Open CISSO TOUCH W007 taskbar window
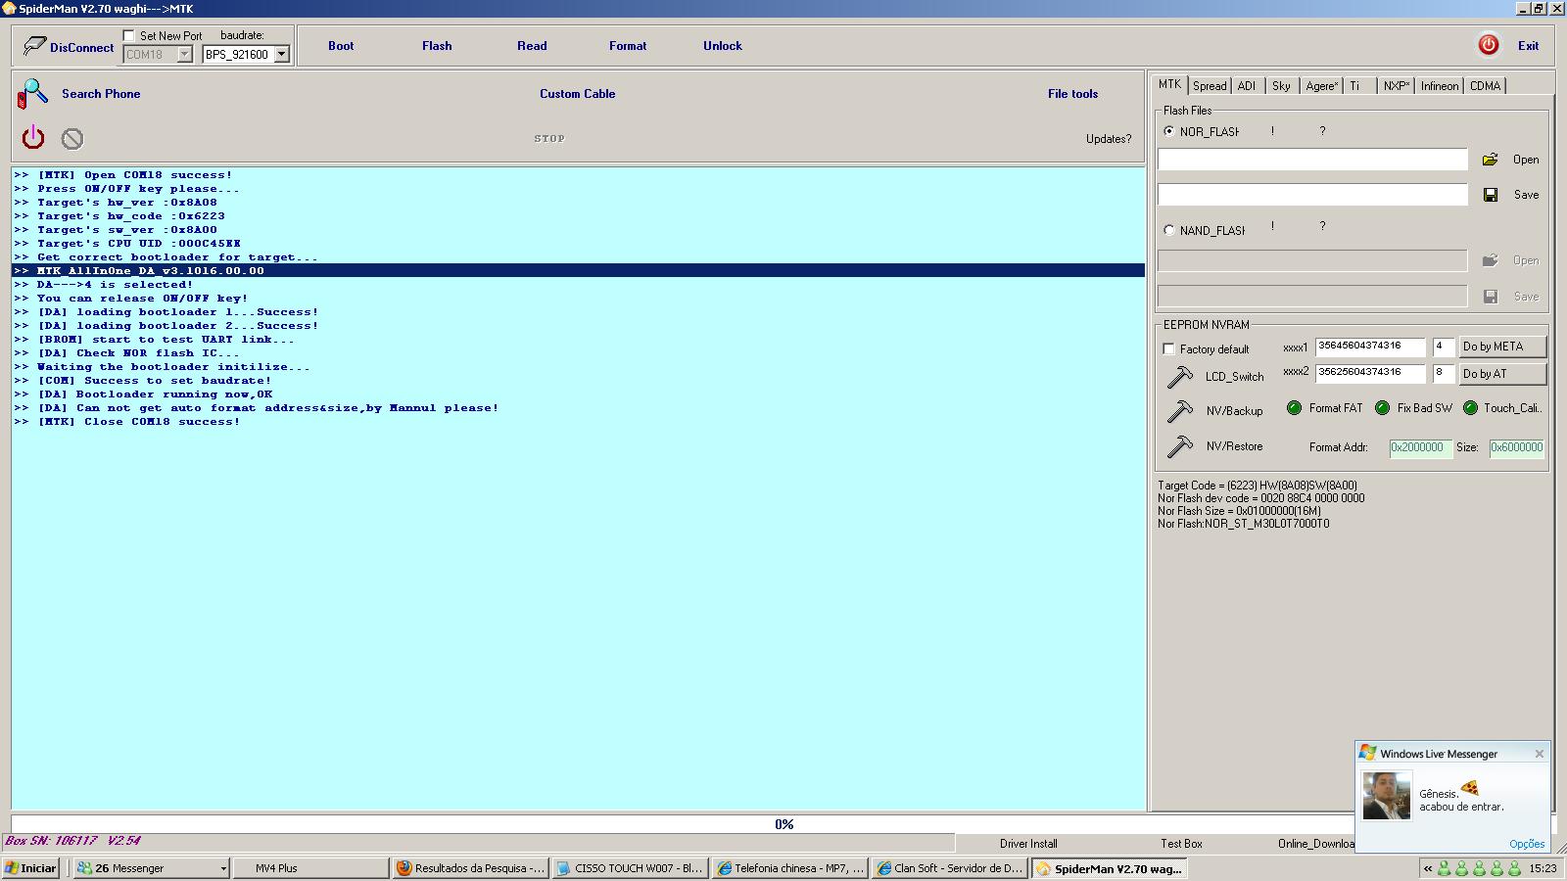1567x881 pixels. click(629, 868)
